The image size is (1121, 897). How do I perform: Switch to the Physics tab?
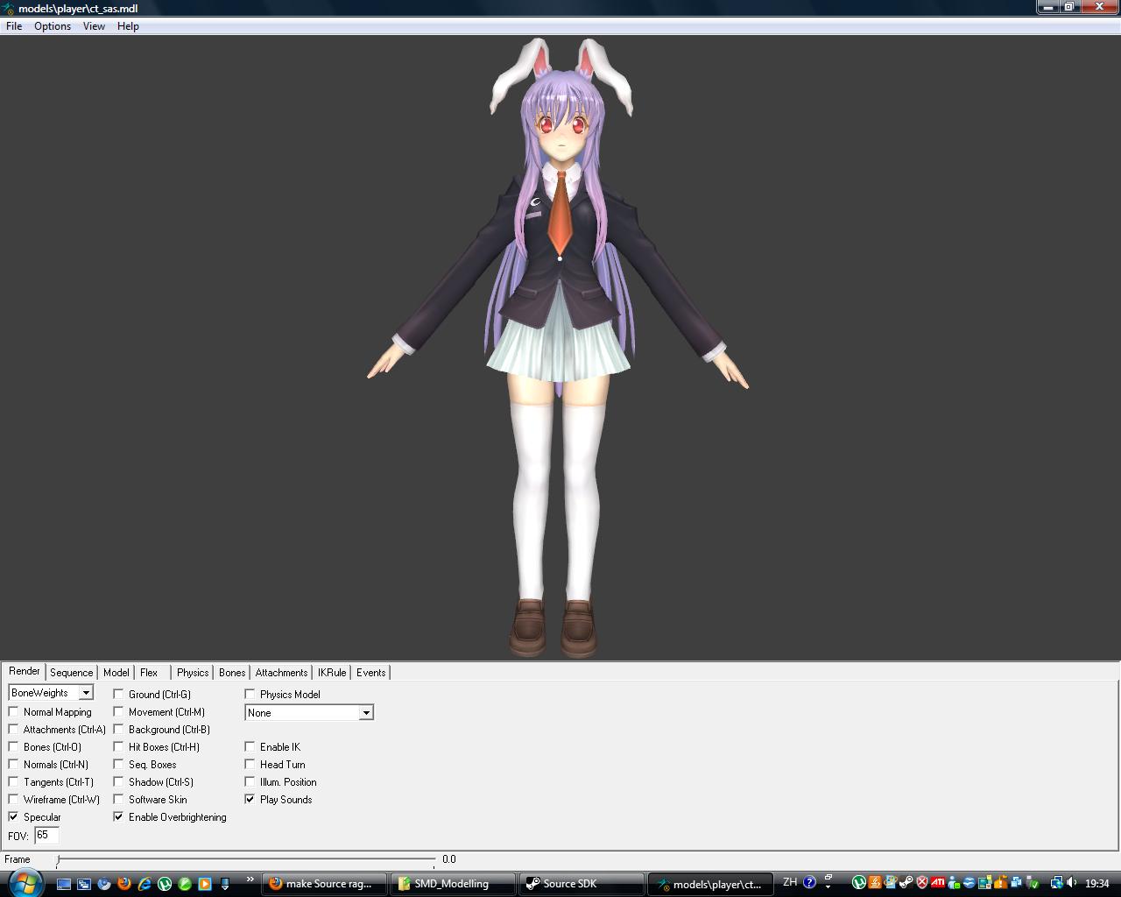[x=193, y=673]
